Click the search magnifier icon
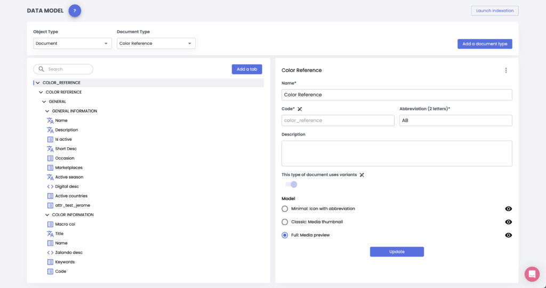The image size is (546, 288). [x=41, y=69]
